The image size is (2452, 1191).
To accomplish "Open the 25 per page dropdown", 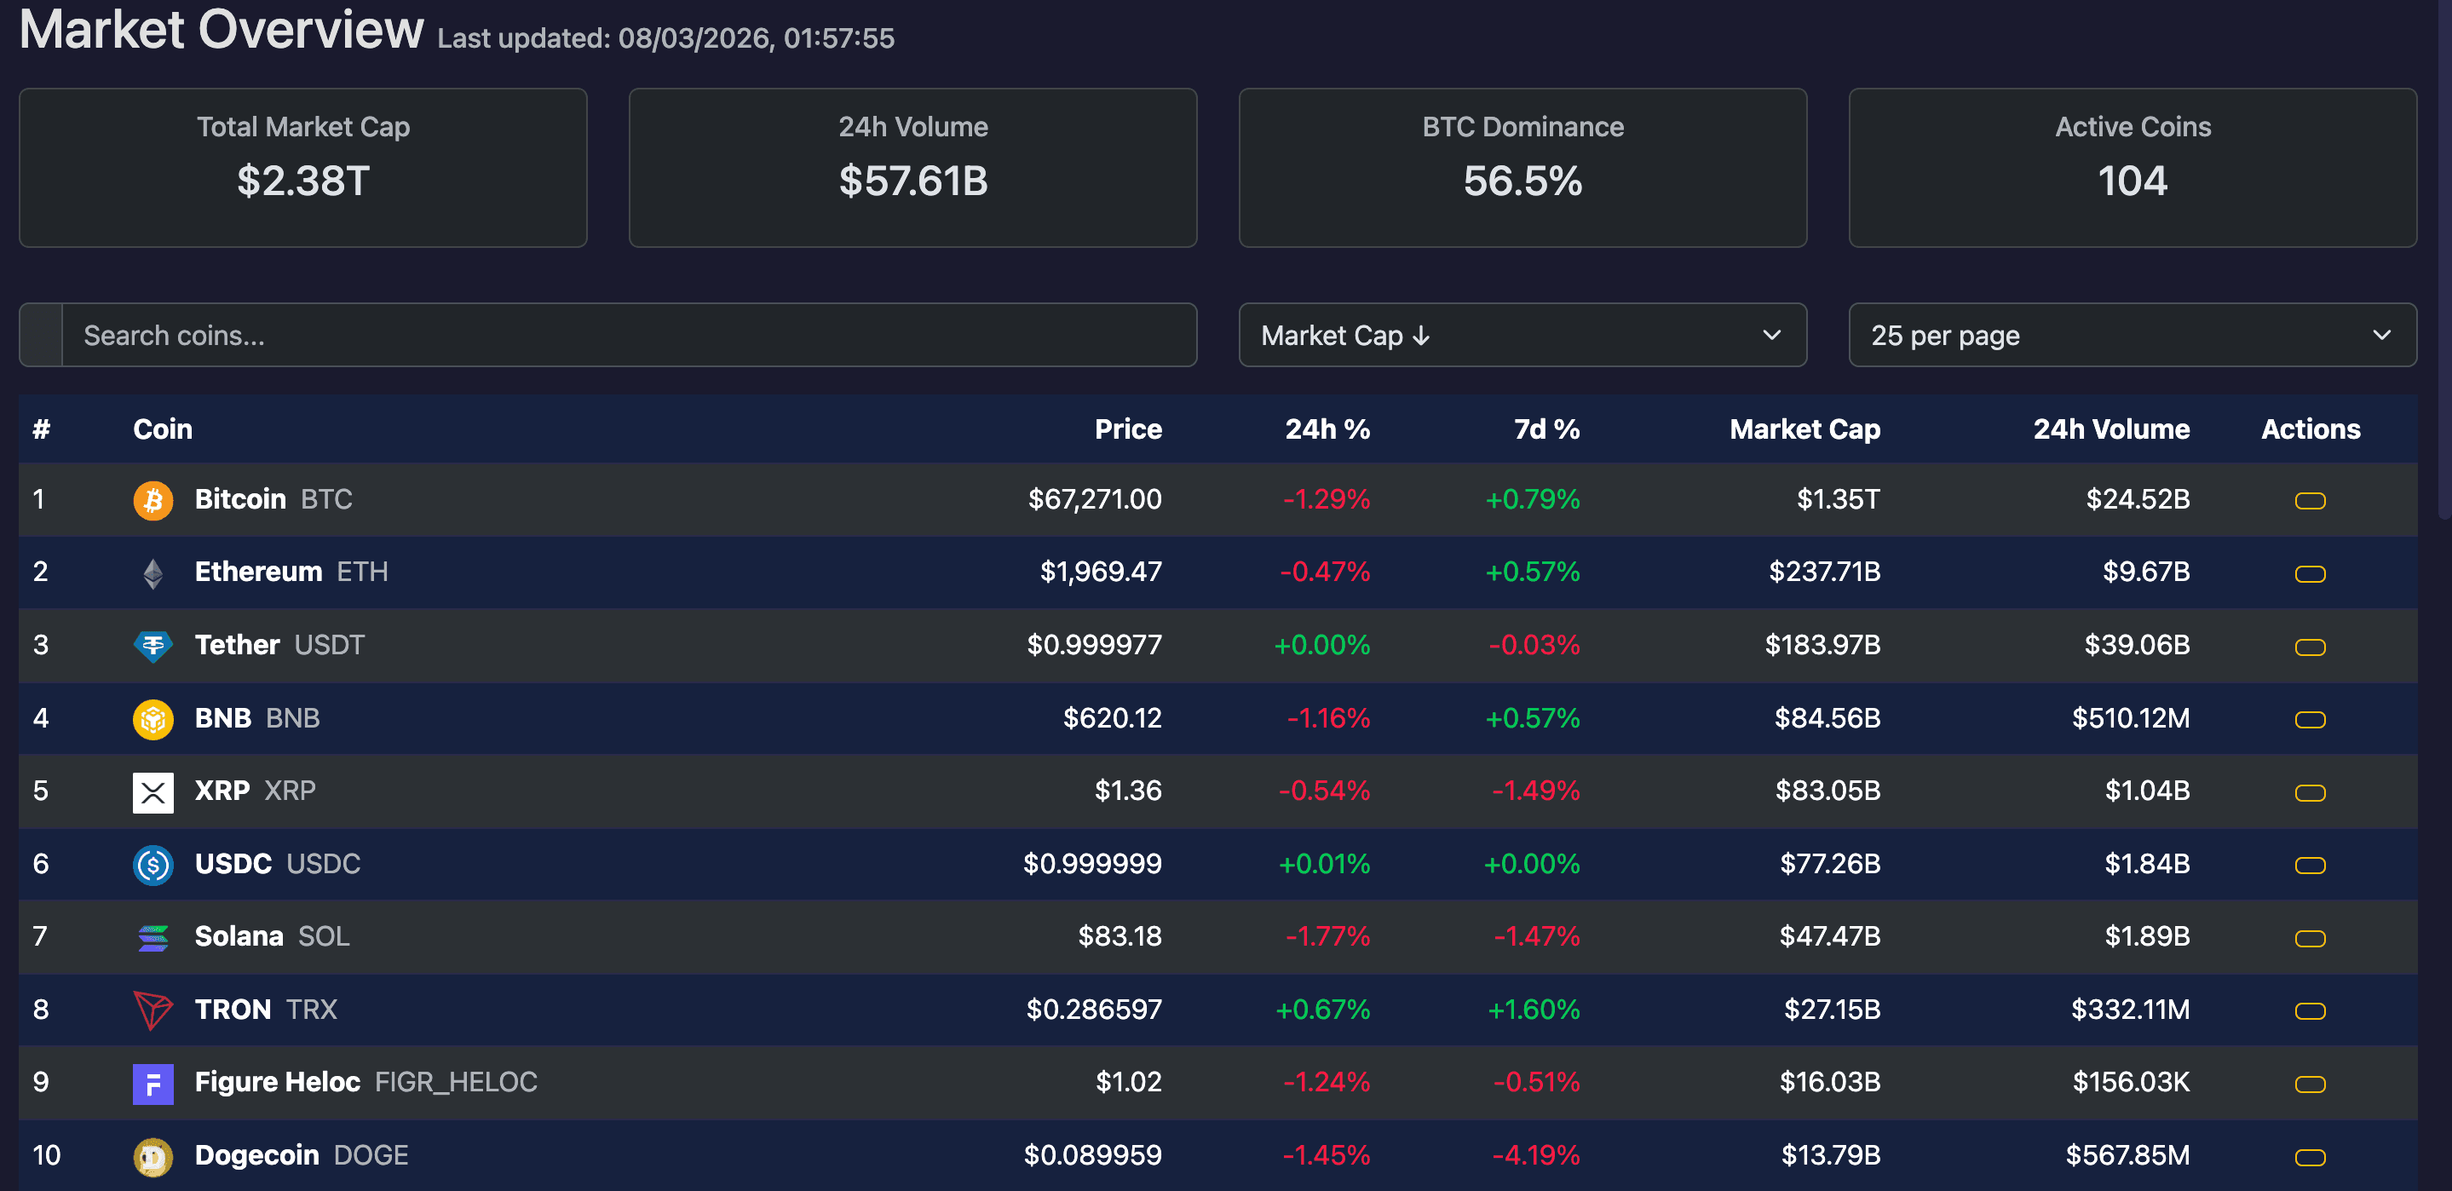I will click(2131, 335).
